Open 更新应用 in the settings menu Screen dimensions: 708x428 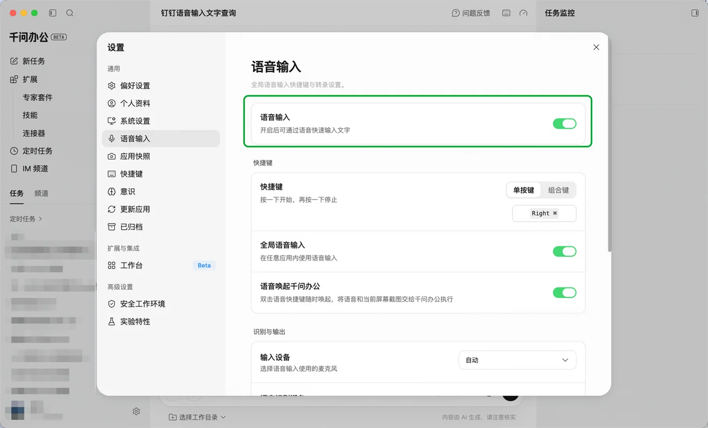pyautogui.click(x=161, y=209)
